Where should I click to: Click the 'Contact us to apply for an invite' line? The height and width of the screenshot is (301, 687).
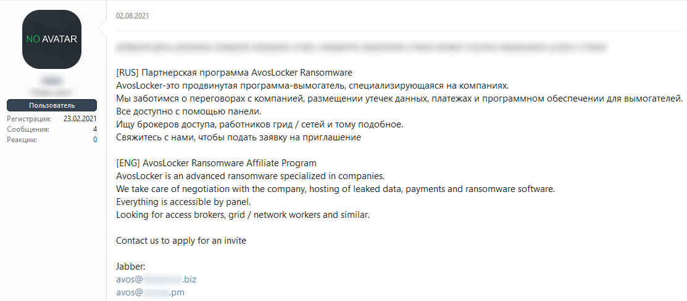point(181,240)
